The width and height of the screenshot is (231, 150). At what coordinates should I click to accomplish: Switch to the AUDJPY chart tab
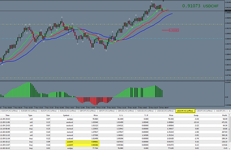pyautogui.click(x=221, y=111)
